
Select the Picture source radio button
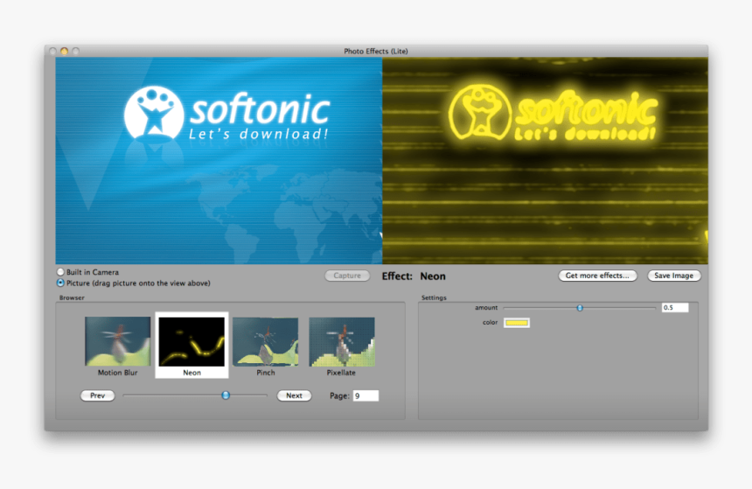click(61, 283)
